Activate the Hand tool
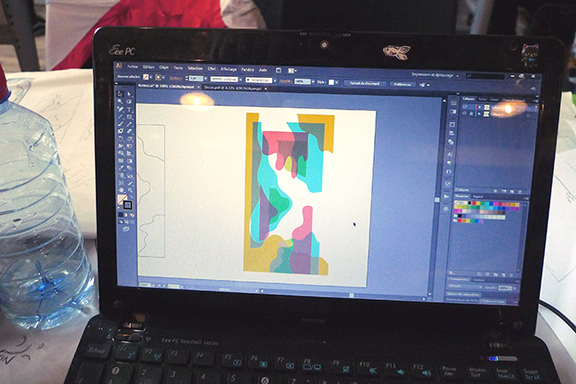Viewport: 576px width, 384px height. point(121,191)
